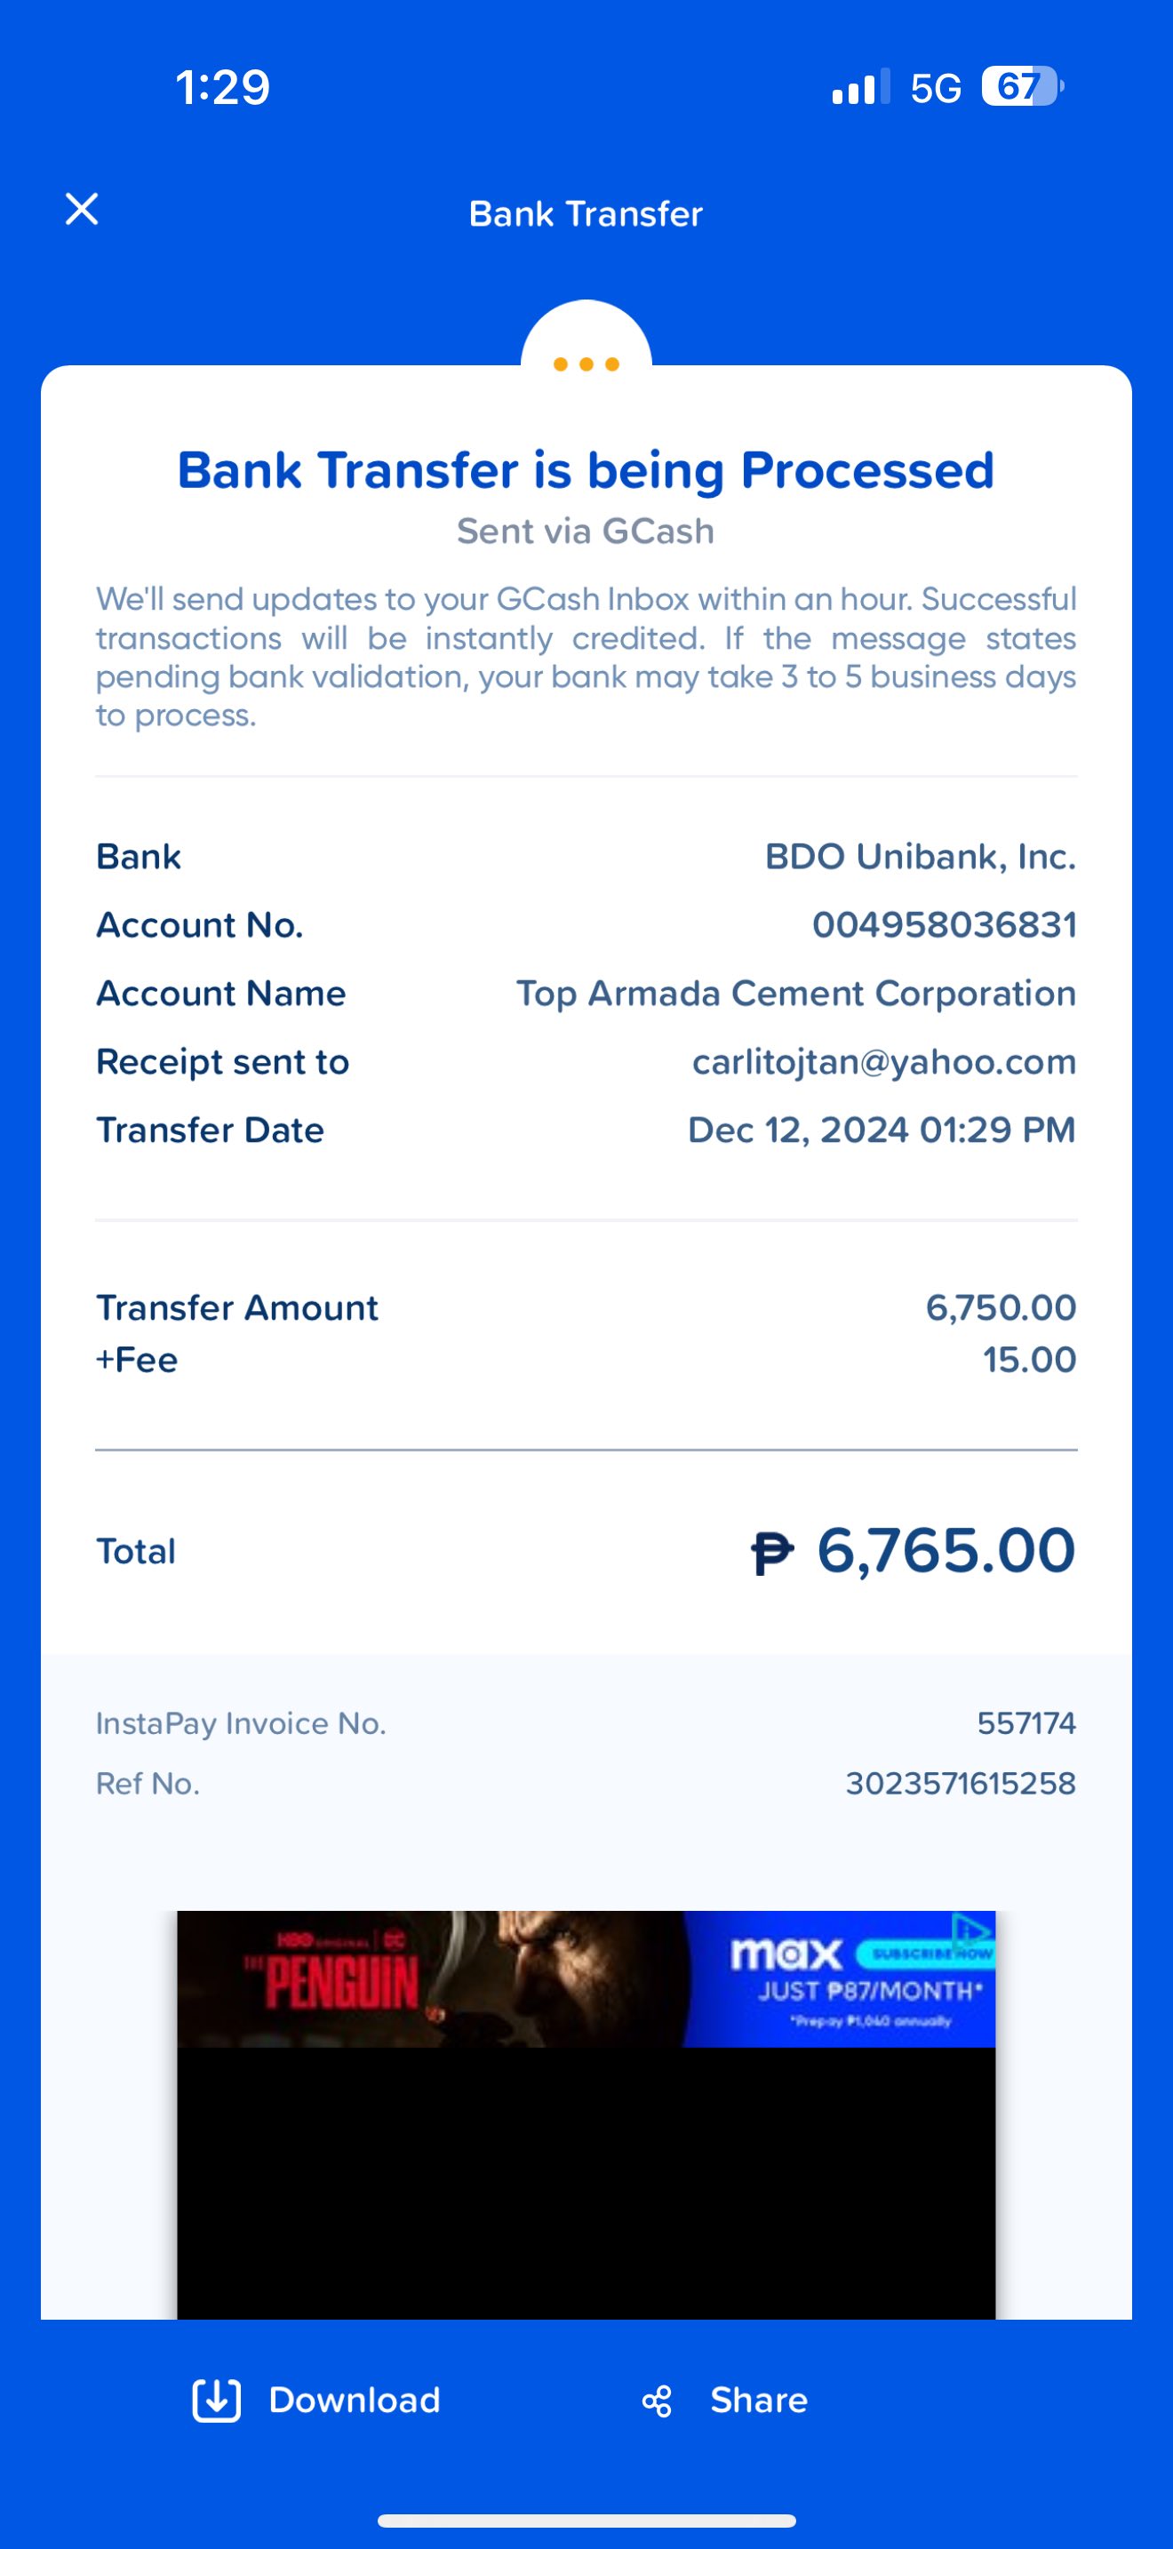Close the Bank Transfer receipt screen
Viewport: 1173px width, 2549px height.
(x=82, y=210)
